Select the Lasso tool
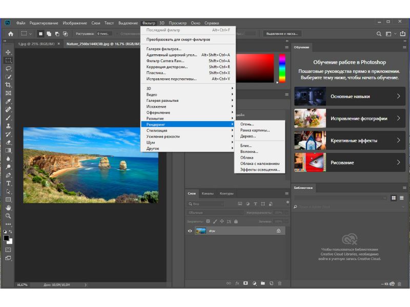This screenshot has height=307, width=410. point(8,69)
